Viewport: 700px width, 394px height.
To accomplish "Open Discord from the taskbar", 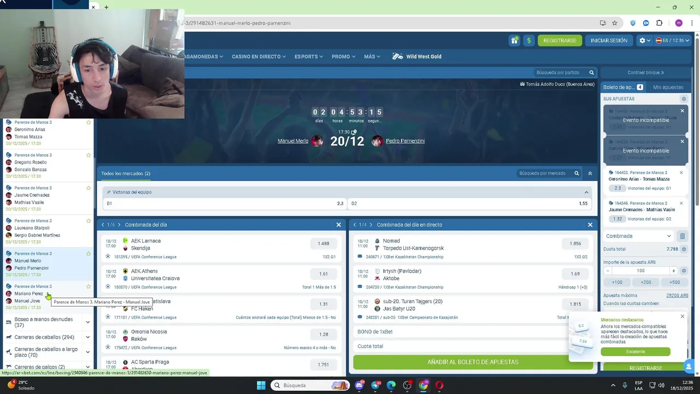I will tap(359, 385).
